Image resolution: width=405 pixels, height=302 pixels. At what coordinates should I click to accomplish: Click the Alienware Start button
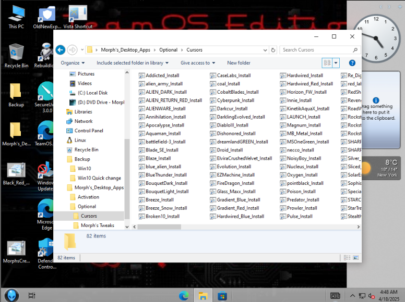coord(11,295)
